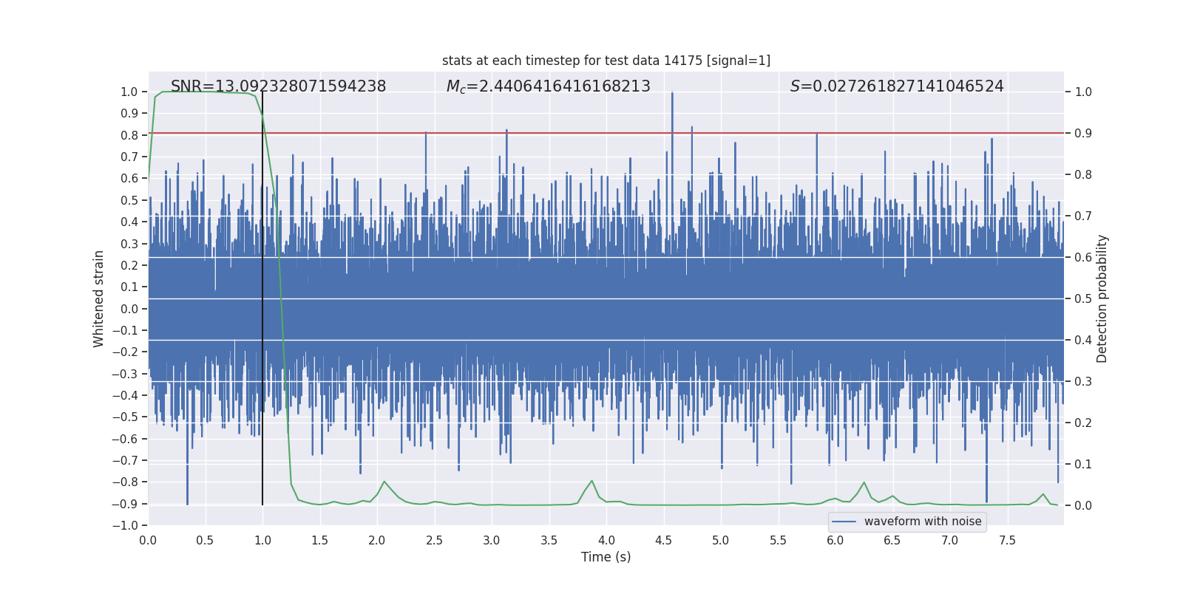Click the 'Detection probability' right axis label

click(x=1102, y=298)
